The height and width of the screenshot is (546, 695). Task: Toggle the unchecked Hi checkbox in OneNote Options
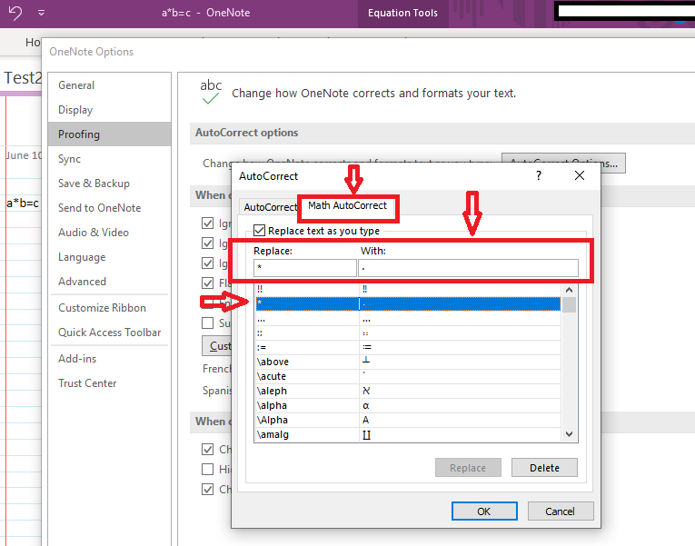(207, 469)
